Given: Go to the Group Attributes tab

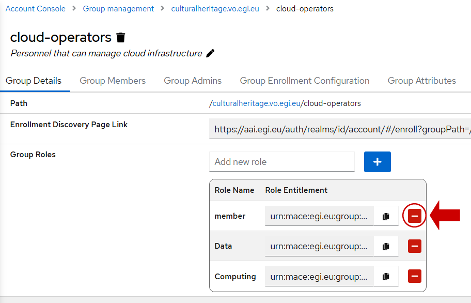Looking at the screenshot, I should (422, 81).
